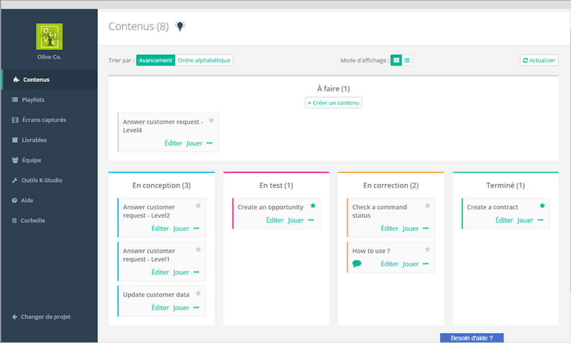Viewport: 571px width, 343px height.
Task: Open more options menu on Check a command status
Action: [x=425, y=229]
